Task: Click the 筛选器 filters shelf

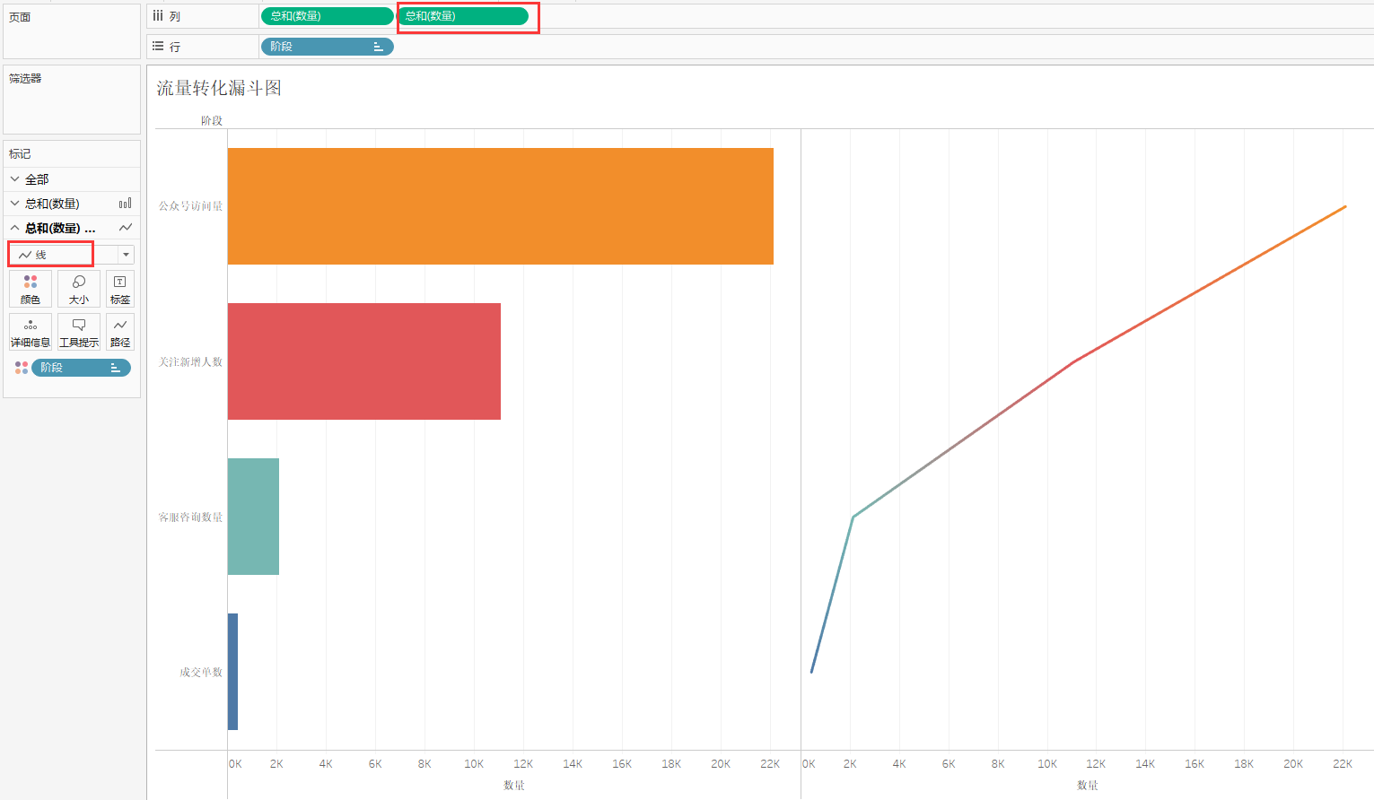Action: coord(72,100)
